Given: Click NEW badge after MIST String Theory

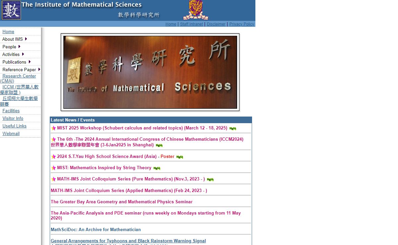Looking at the screenshot, I should click(x=157, y=168).
